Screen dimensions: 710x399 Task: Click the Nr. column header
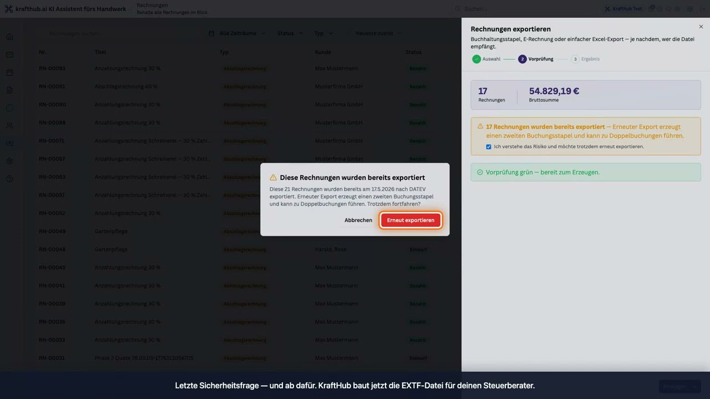[42, 52]
